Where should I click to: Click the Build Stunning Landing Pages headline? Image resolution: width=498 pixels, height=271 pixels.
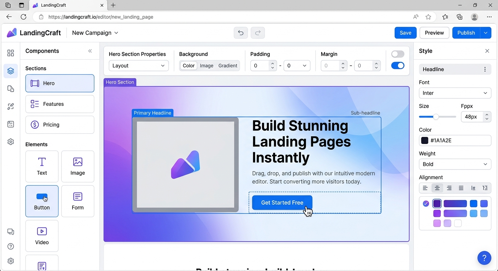click(301, 141)
